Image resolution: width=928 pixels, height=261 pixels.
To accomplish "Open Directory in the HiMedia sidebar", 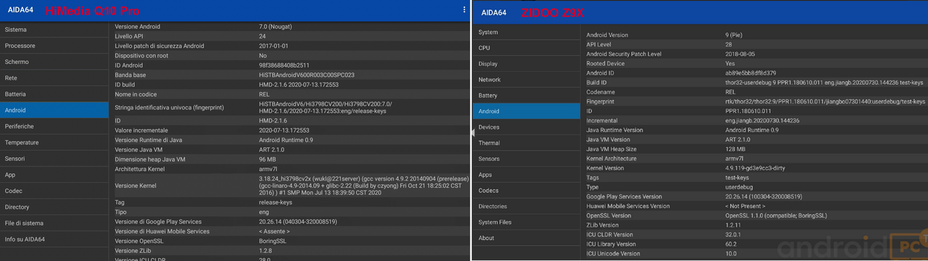I will pyautogui.click(x=54, y=207).
